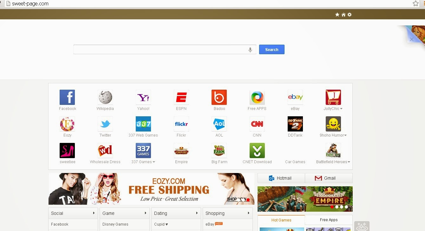Open Hotmail button

pyautogui.click(x=281, y=178)
